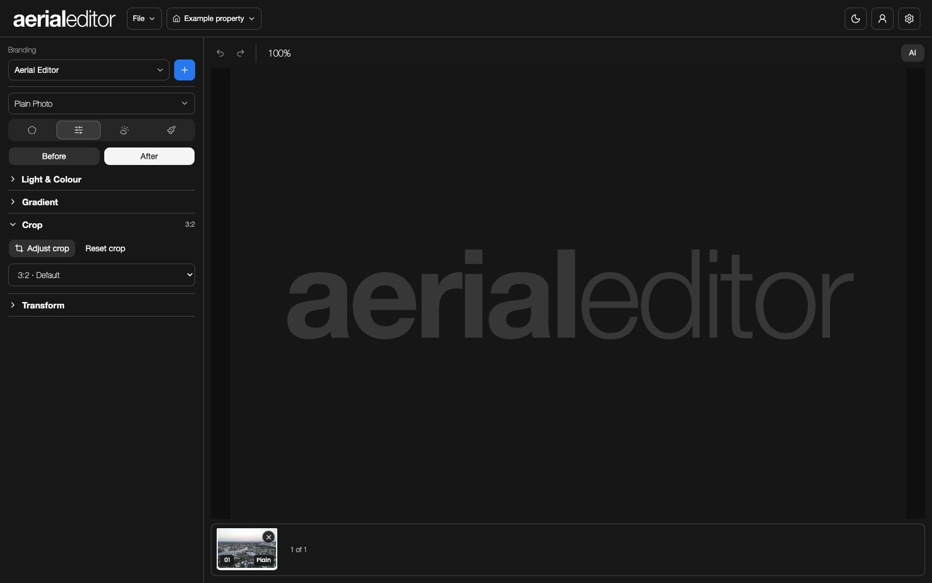Expand the Light & Colour section
The width and height of the screenshot is (932, 583).
pos(101,180)
